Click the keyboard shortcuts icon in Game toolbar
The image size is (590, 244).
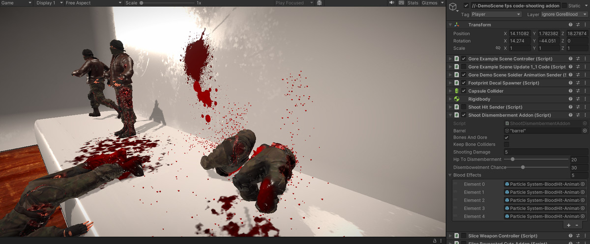coord(401,3)
